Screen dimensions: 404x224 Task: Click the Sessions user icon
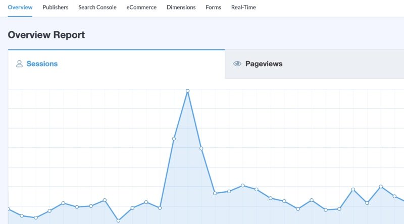coord(19,64)
